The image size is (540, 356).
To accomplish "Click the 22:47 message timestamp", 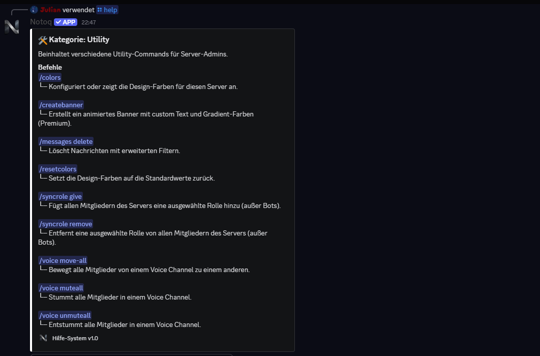I will (x=88, y=22).
